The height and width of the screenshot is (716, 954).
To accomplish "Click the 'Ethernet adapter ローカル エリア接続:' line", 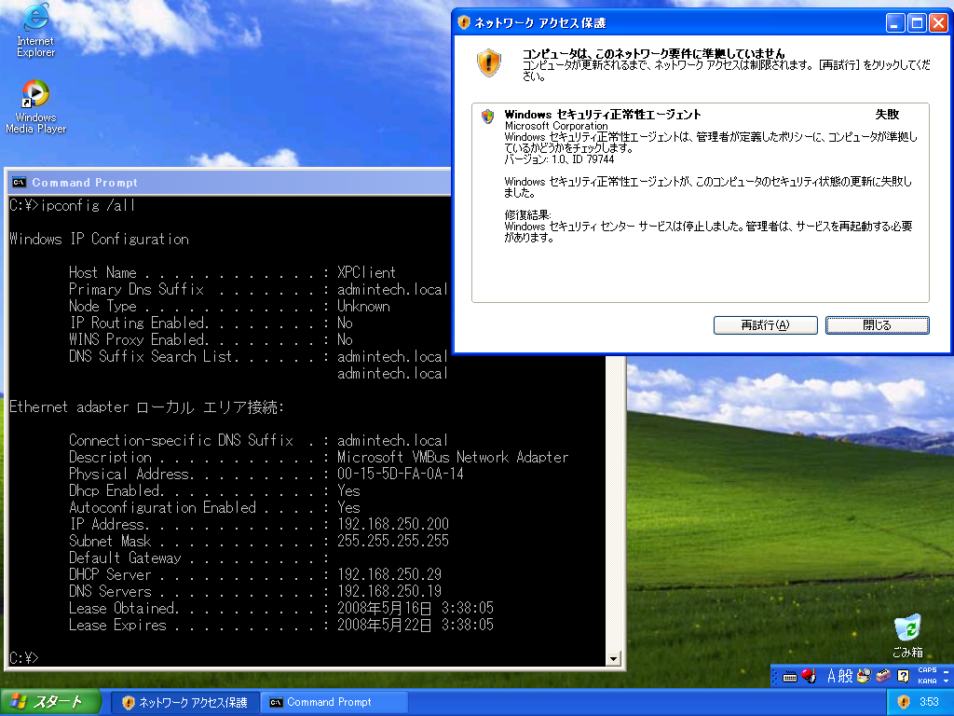I will click(146, 406).
